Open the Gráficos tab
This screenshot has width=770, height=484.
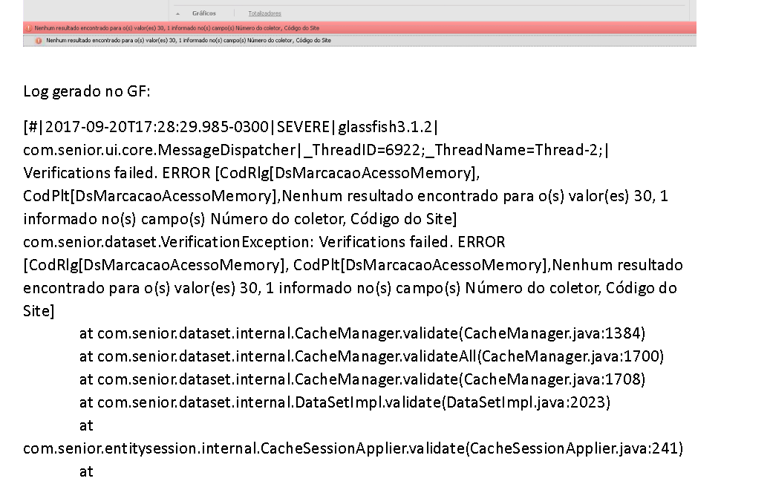[x=203, y=13]
